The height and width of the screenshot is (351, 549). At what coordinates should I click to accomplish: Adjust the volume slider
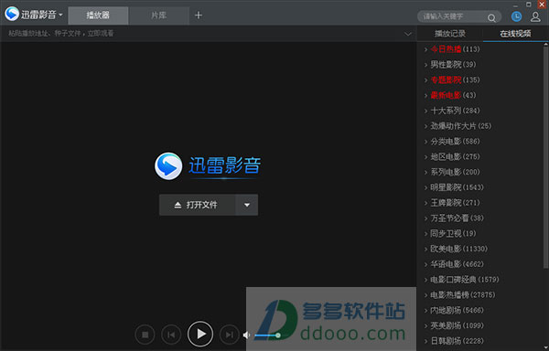pyautogui.click(x=267, y=335)
